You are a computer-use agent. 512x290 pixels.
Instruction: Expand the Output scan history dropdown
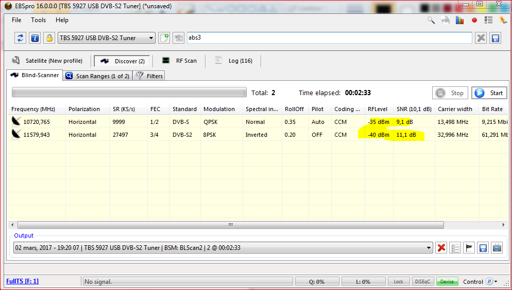tap(429, 248)
